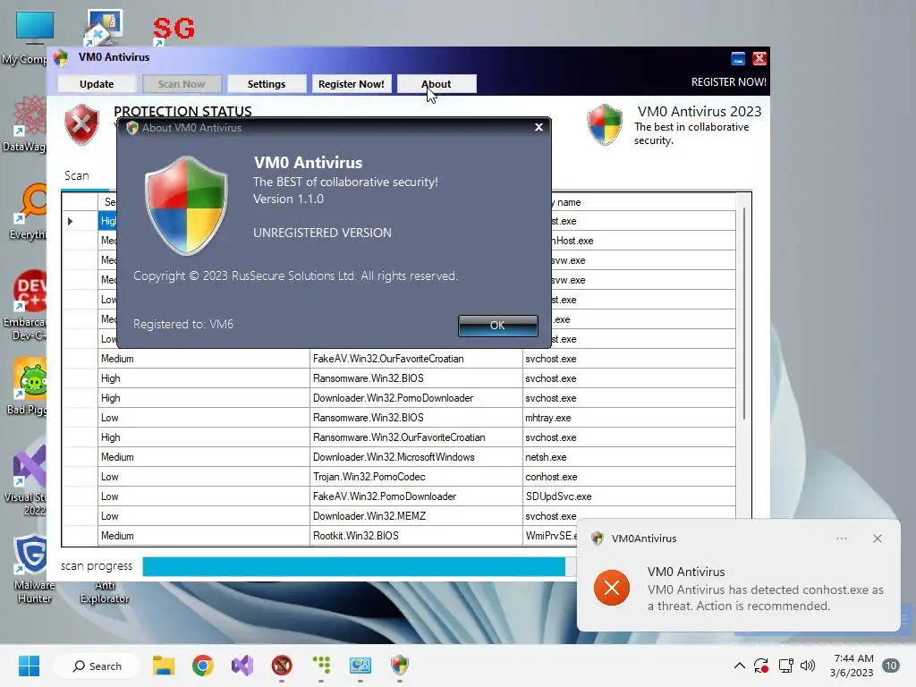
Task: Click the taskbar Search box
Action: [98, 666]
